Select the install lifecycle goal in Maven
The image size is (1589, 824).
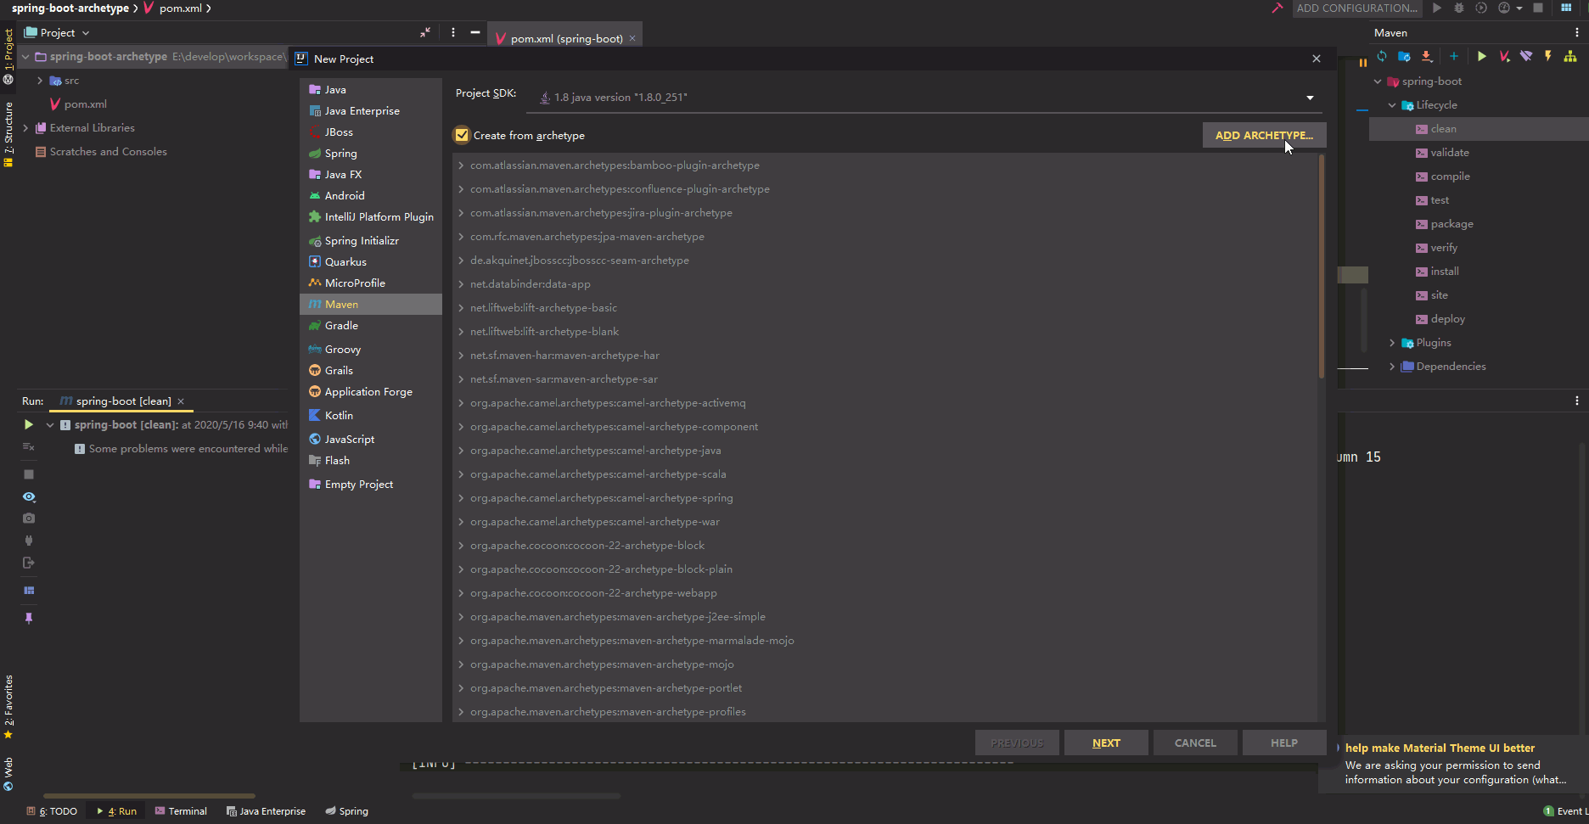pyautogui.click(x=1445, y=272)
